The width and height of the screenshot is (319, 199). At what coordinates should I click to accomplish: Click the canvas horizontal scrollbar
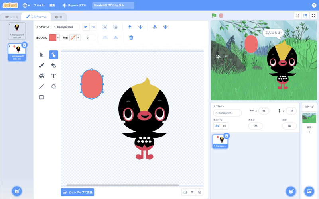tap(122, 185)
